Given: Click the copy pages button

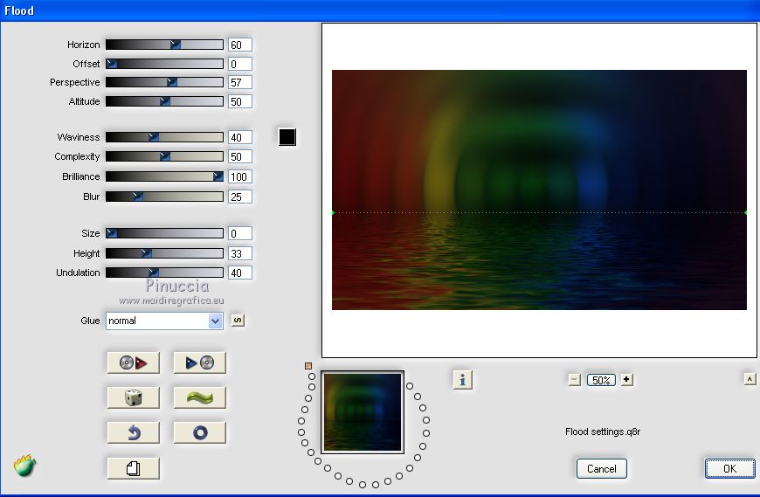Looking at the screenshot, I should [x=134, y=468].
